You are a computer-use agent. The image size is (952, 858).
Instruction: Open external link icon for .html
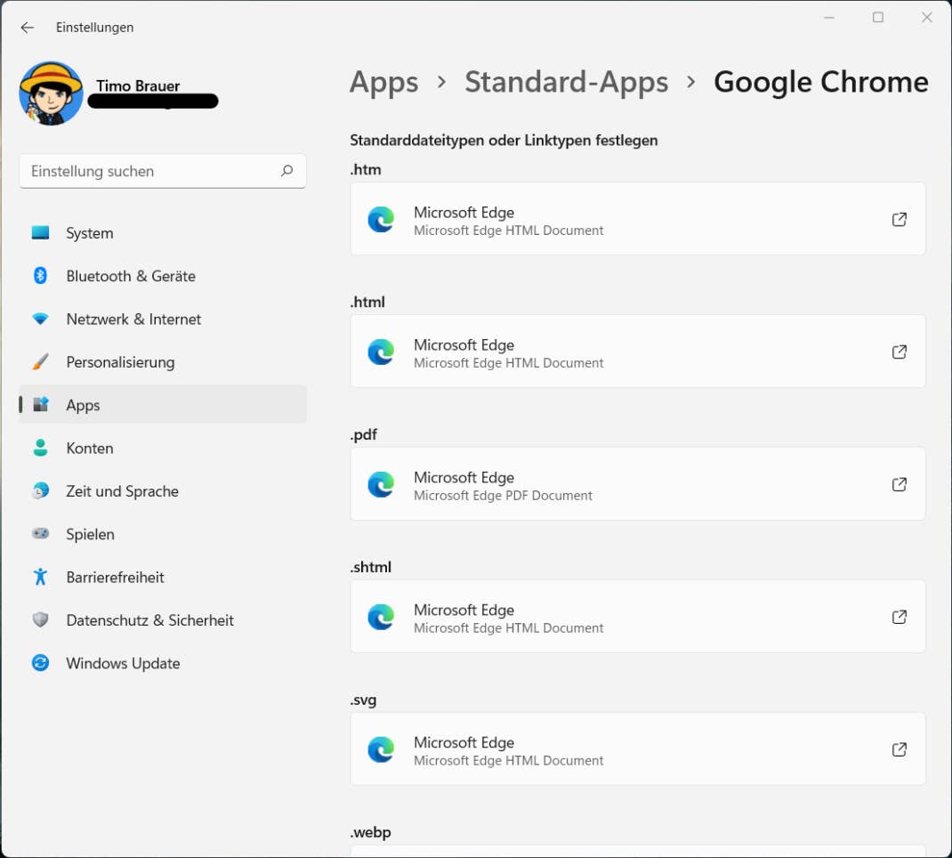tap(900, 352)
